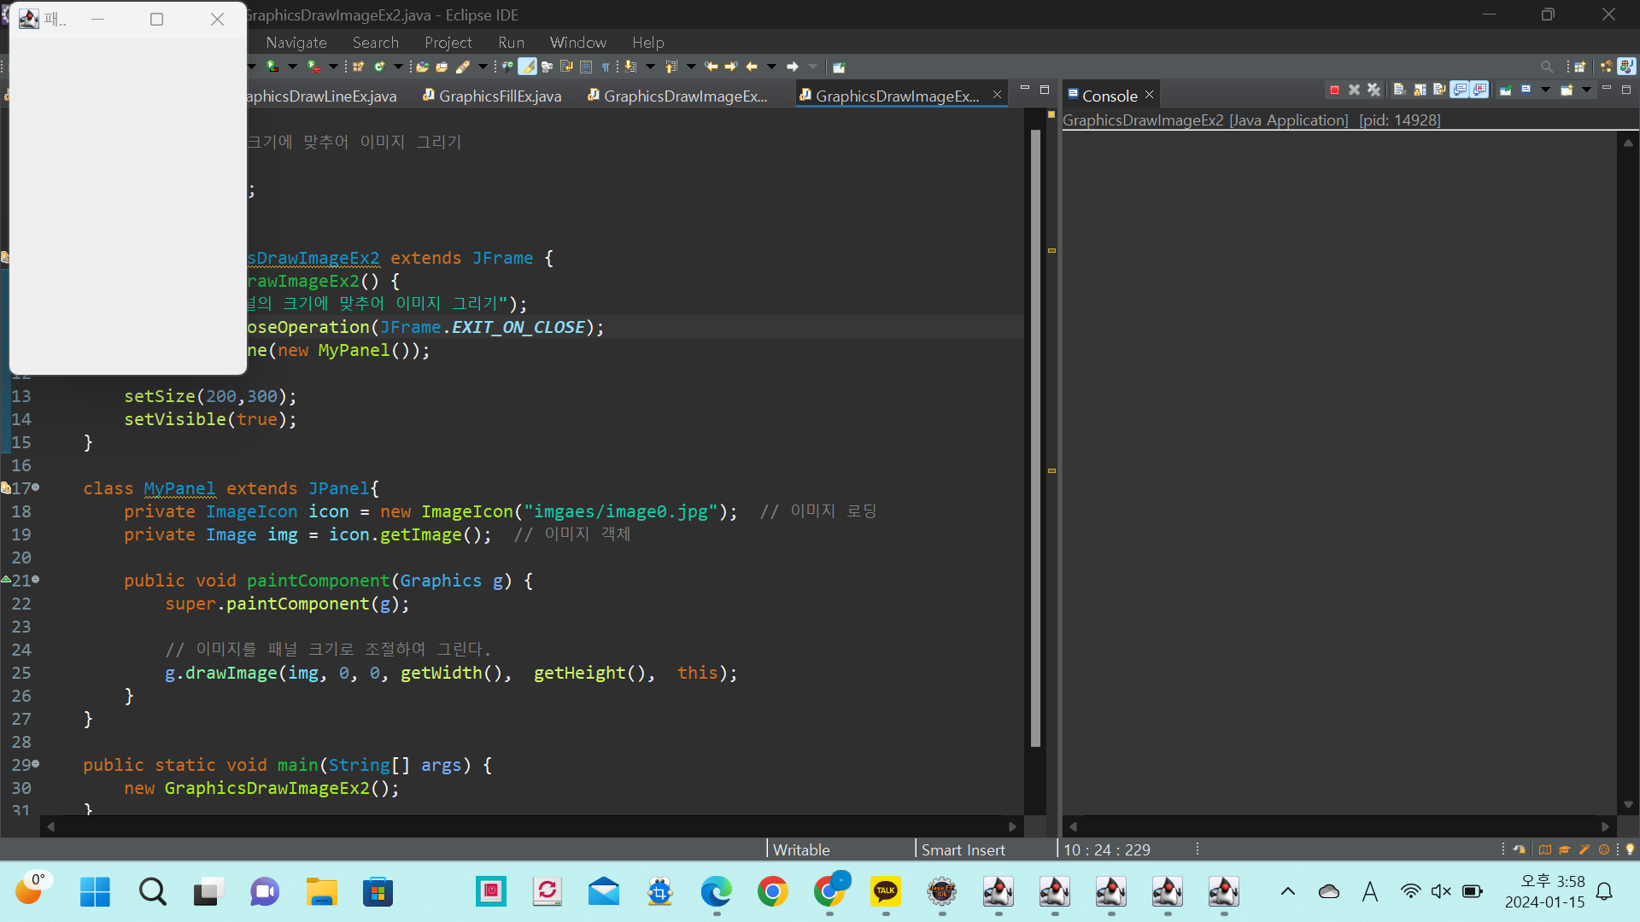Open the Display Selected Console dropdown
The width and height of the screenshot is (1640, 922).
coord(1545,90)
